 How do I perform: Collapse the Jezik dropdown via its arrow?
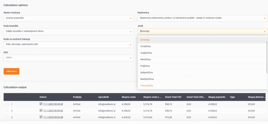click(x=264, y=32)
